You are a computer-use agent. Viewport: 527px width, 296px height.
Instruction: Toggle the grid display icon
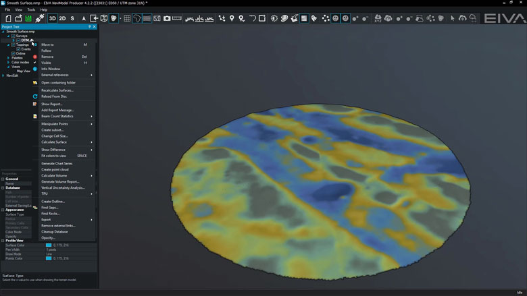[127, 18]
